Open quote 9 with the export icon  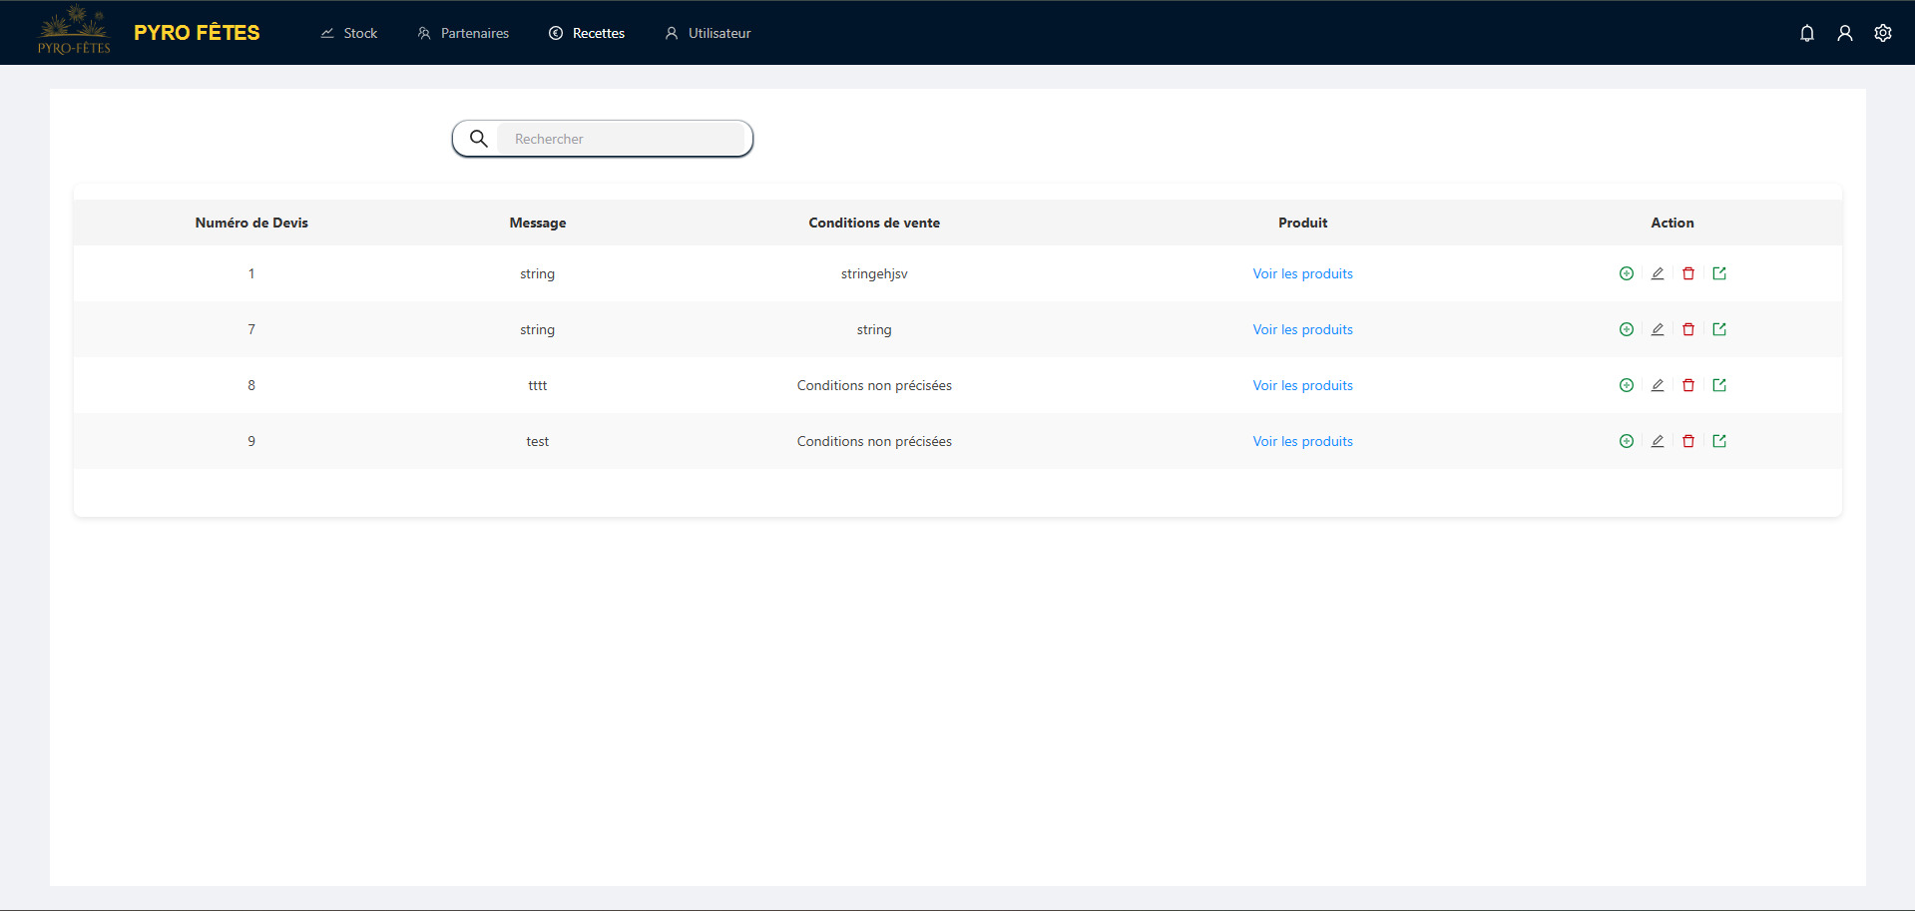[1718, 441]
